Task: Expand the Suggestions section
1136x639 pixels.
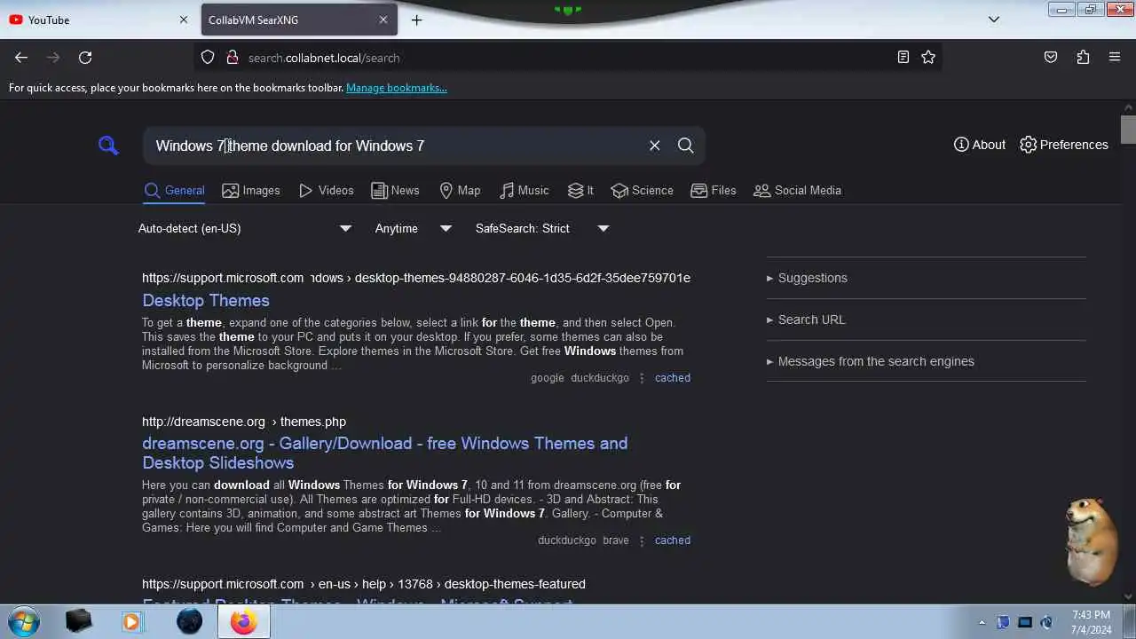Action: click(x=807, y=278)
